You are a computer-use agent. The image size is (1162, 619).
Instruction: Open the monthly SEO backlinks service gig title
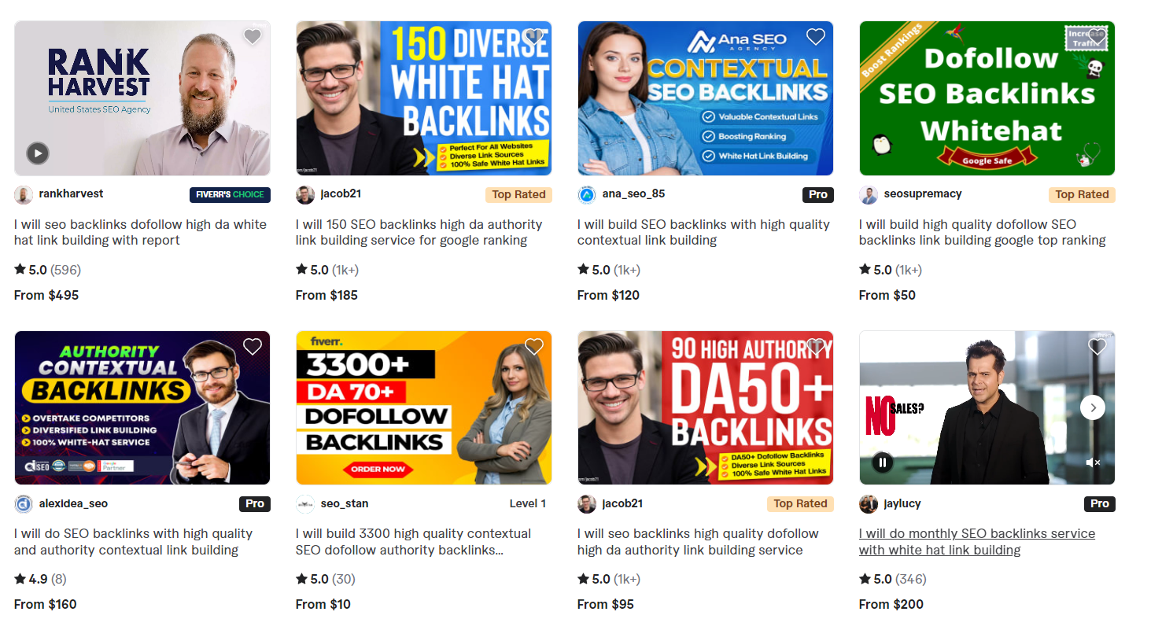coord(977,542)
